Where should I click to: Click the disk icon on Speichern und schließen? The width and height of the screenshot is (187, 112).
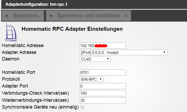click(51, 16)
